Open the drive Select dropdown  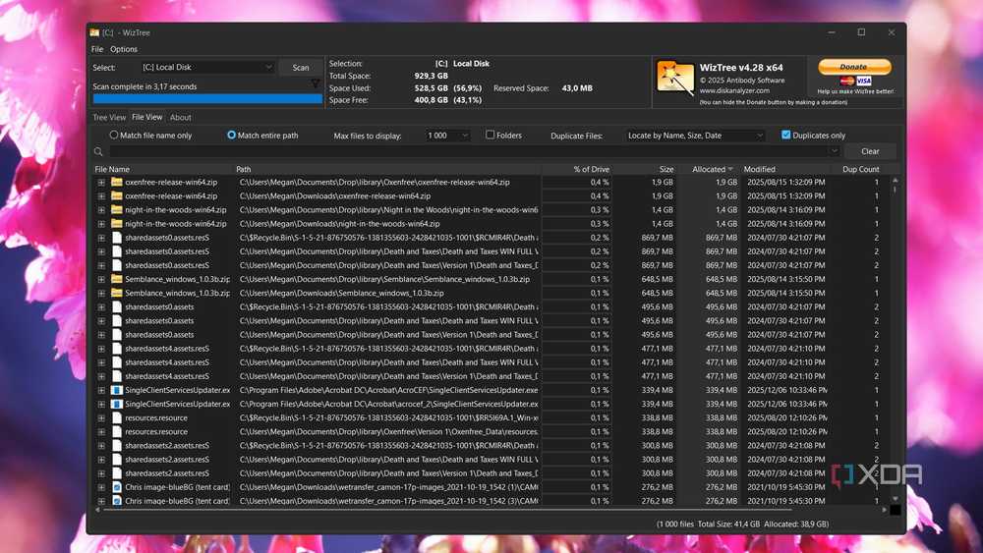(206, 67)
